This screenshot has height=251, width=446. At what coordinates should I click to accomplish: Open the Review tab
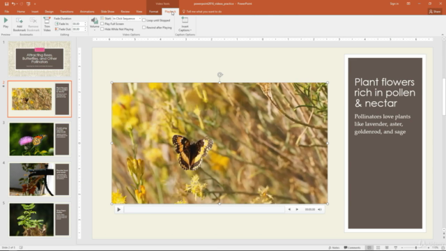pyautogui.click(x=125, y=12)
